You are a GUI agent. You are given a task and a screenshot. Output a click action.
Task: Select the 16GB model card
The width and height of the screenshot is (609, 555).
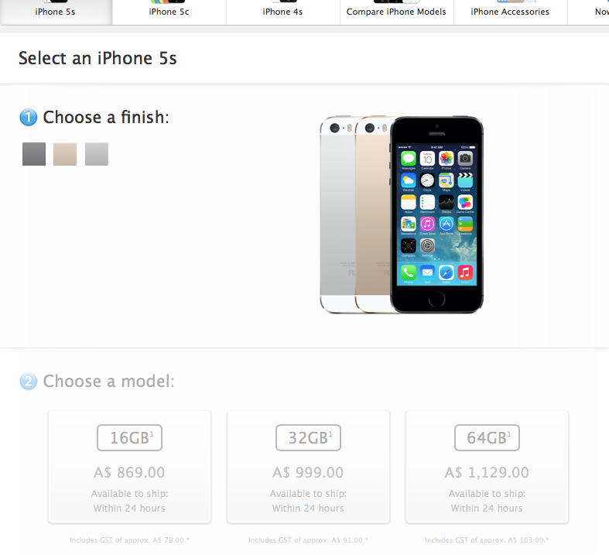click(129, 467)
